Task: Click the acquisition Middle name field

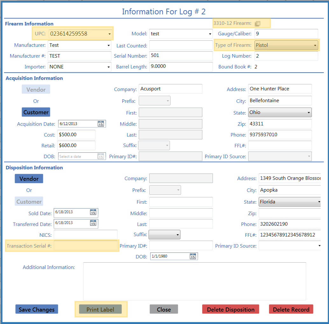Action: coord(170,124)
